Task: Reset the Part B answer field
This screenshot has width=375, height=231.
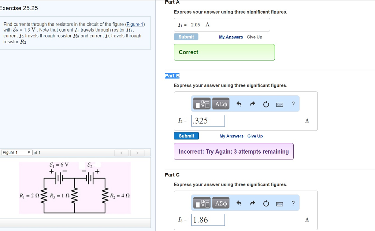Action: click(266, 104)
